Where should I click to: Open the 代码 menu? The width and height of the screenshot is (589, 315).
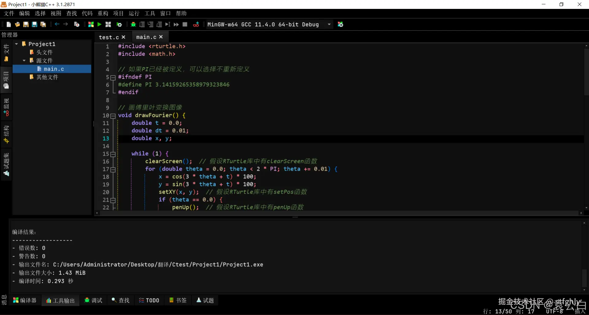pos(87,13)
